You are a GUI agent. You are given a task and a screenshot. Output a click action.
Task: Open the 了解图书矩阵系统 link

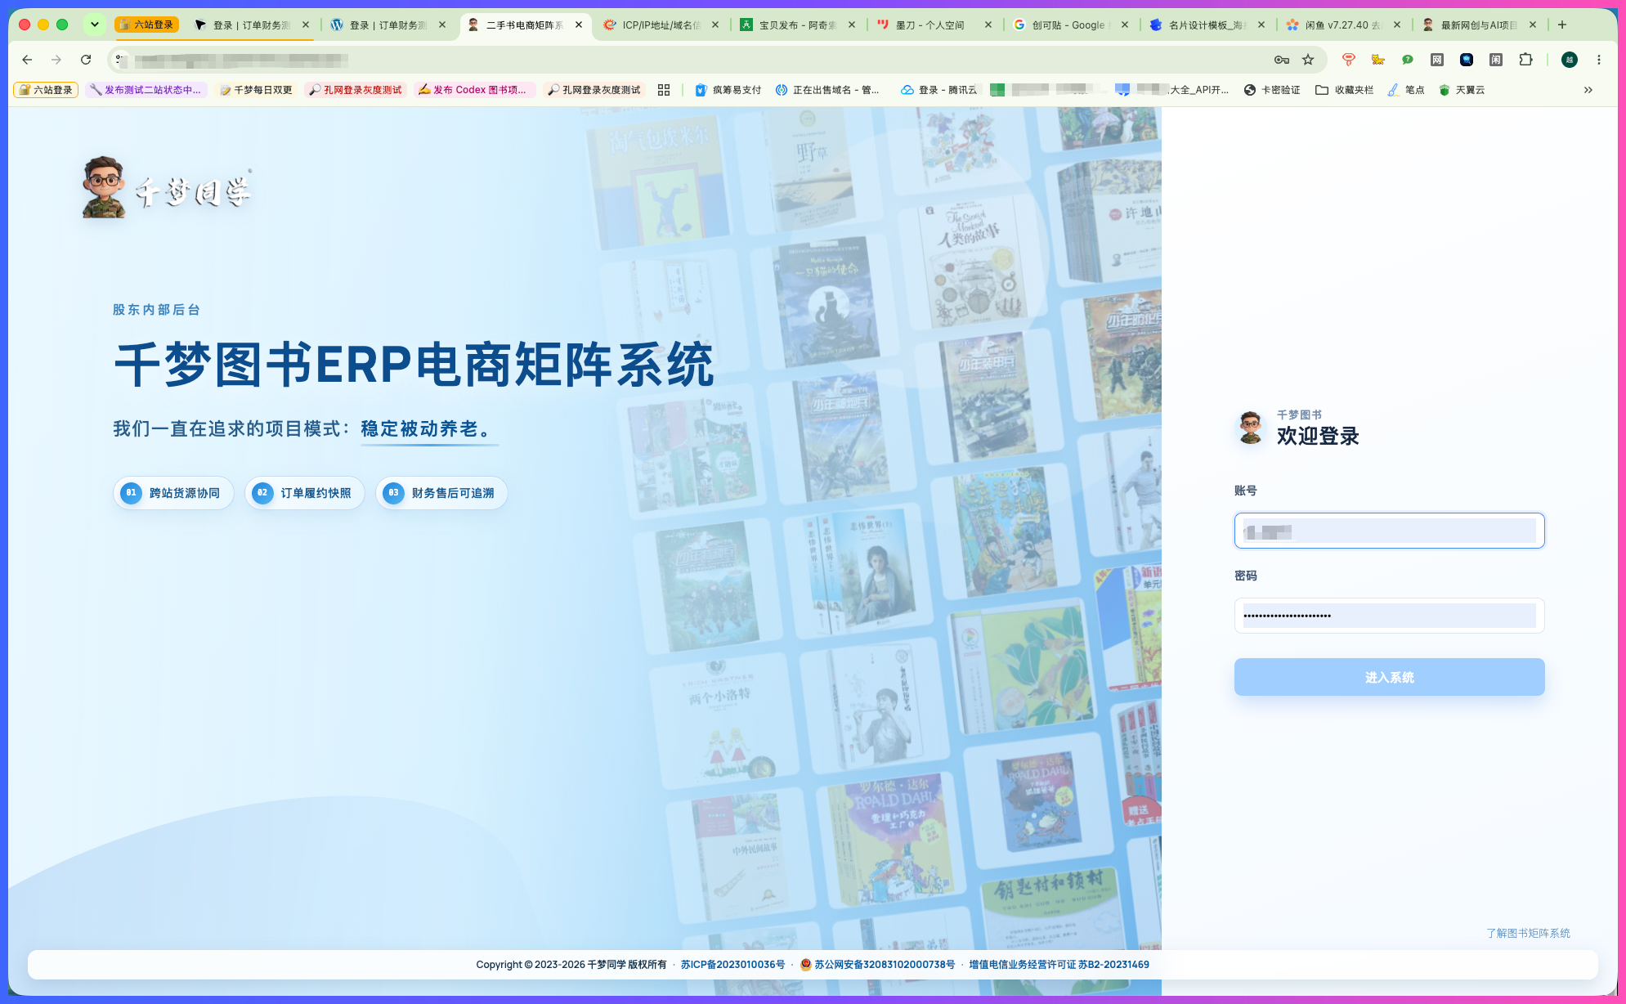point(1528,933)
